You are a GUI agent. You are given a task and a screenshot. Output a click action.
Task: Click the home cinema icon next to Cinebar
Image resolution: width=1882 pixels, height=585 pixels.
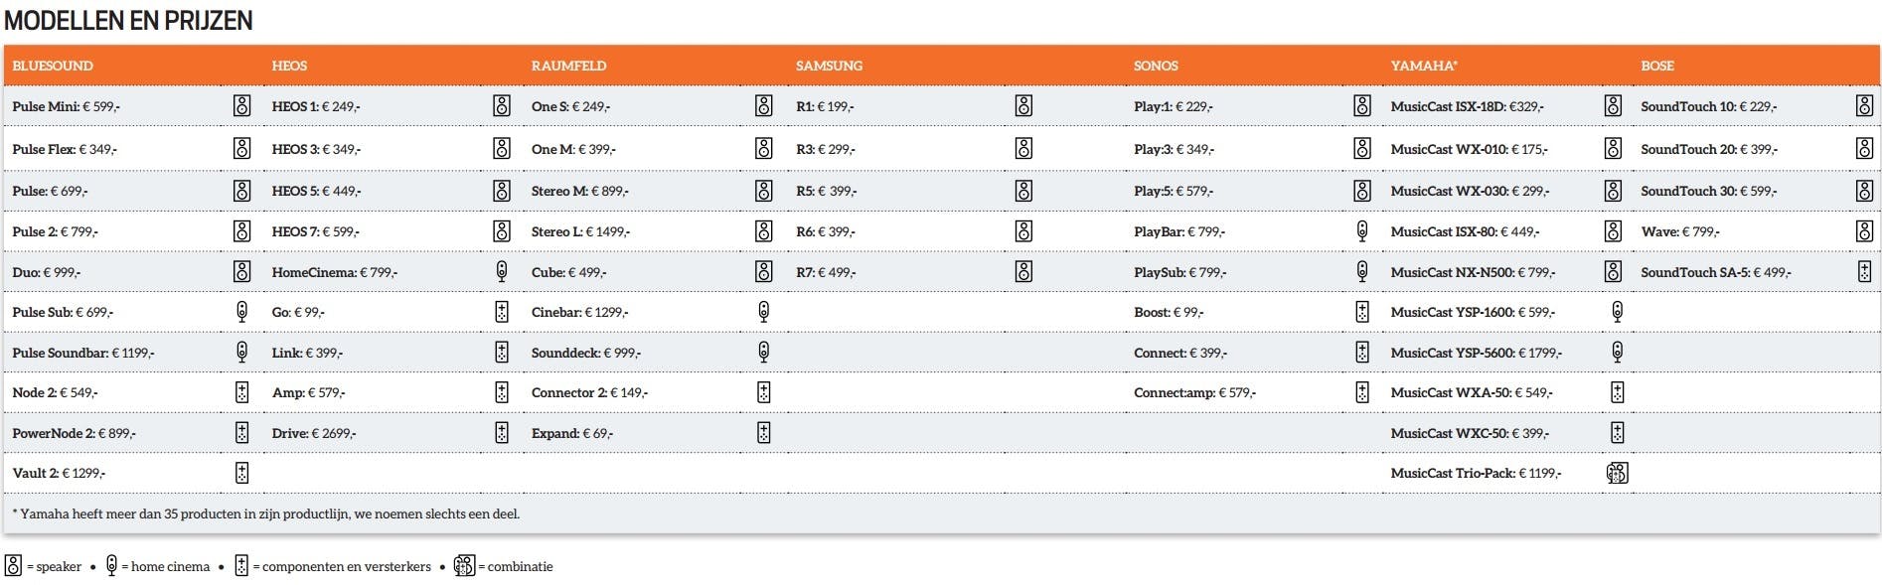pos(763,312)
